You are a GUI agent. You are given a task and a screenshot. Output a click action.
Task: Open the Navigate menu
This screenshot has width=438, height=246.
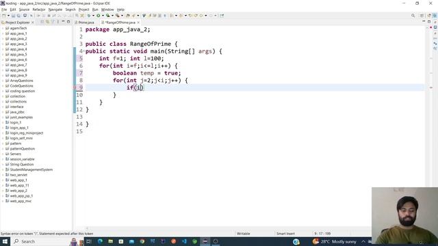coord(55,10)
